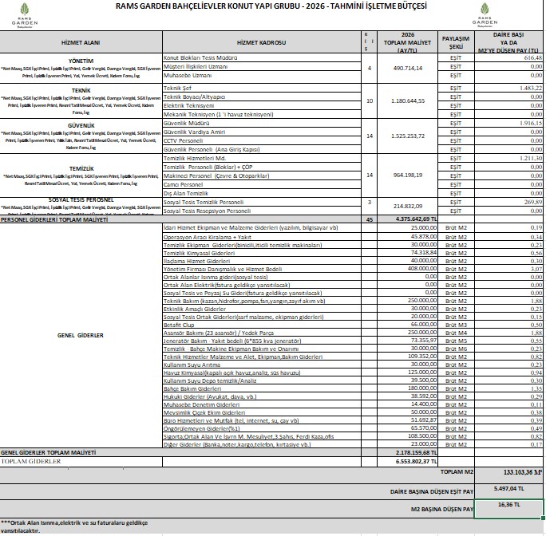The height and width of the screenshot is (536, 546).
Task: Click the Muhasebe Uzmanı cell
Action: (262, 76)
